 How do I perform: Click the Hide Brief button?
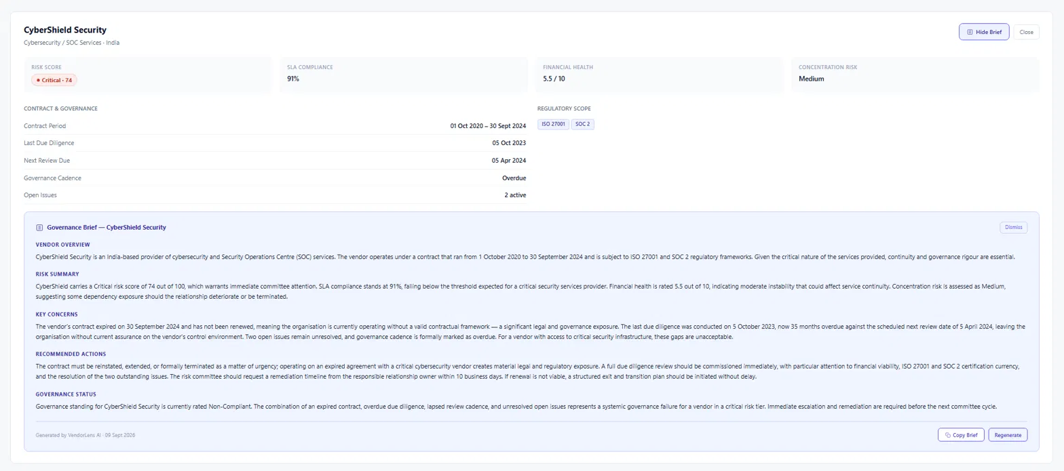point(984,32)
